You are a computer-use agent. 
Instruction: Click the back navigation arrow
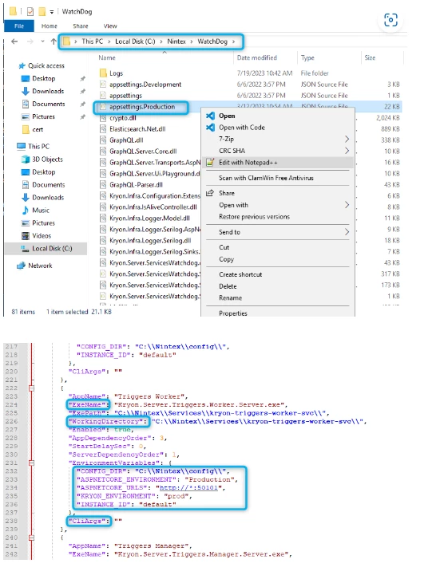click(x=14, y=41)
